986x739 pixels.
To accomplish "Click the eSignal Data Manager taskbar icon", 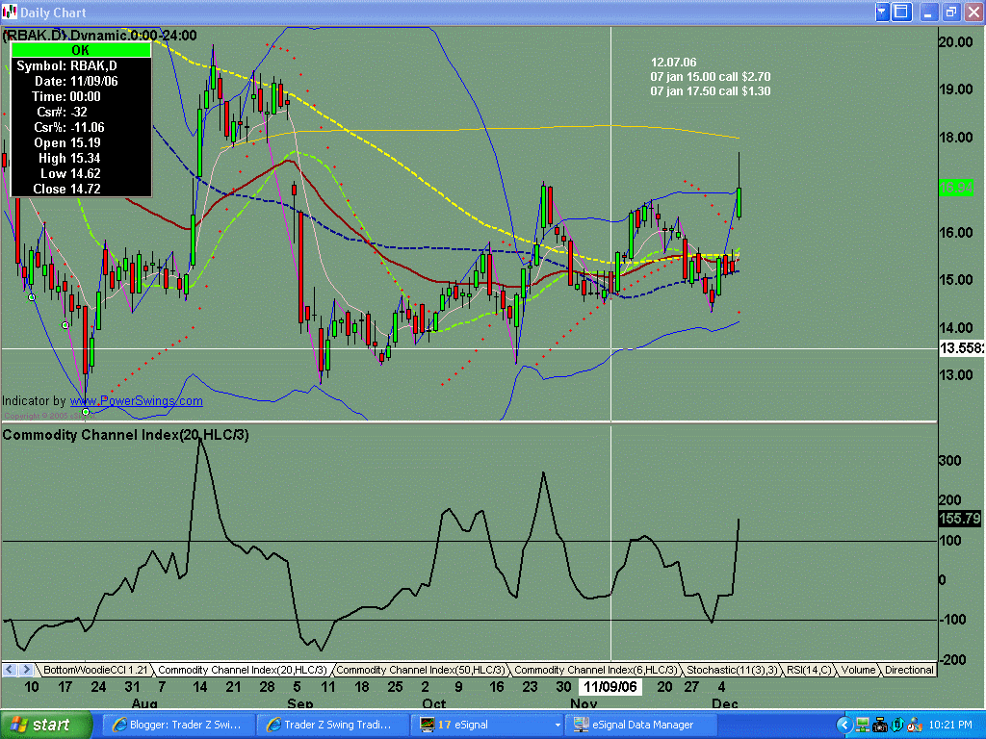I will [581, 725].
